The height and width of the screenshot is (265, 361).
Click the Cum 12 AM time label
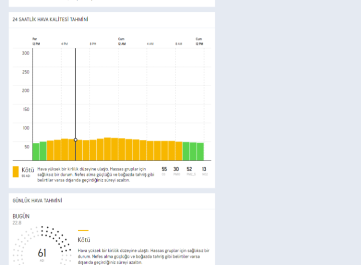coord(121,41)
